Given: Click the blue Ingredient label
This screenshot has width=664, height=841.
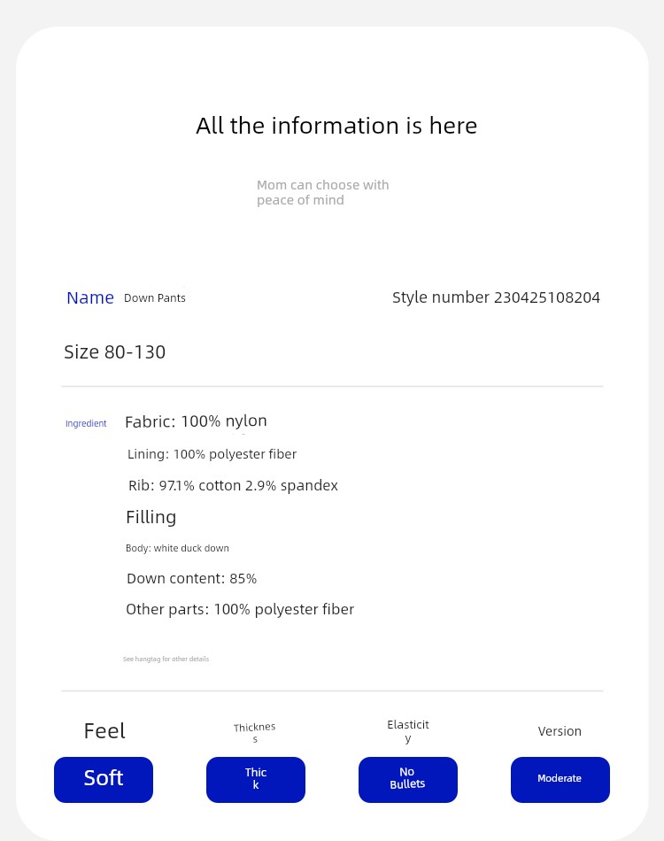Looking at the screenshot, I should tap(86, 423).
